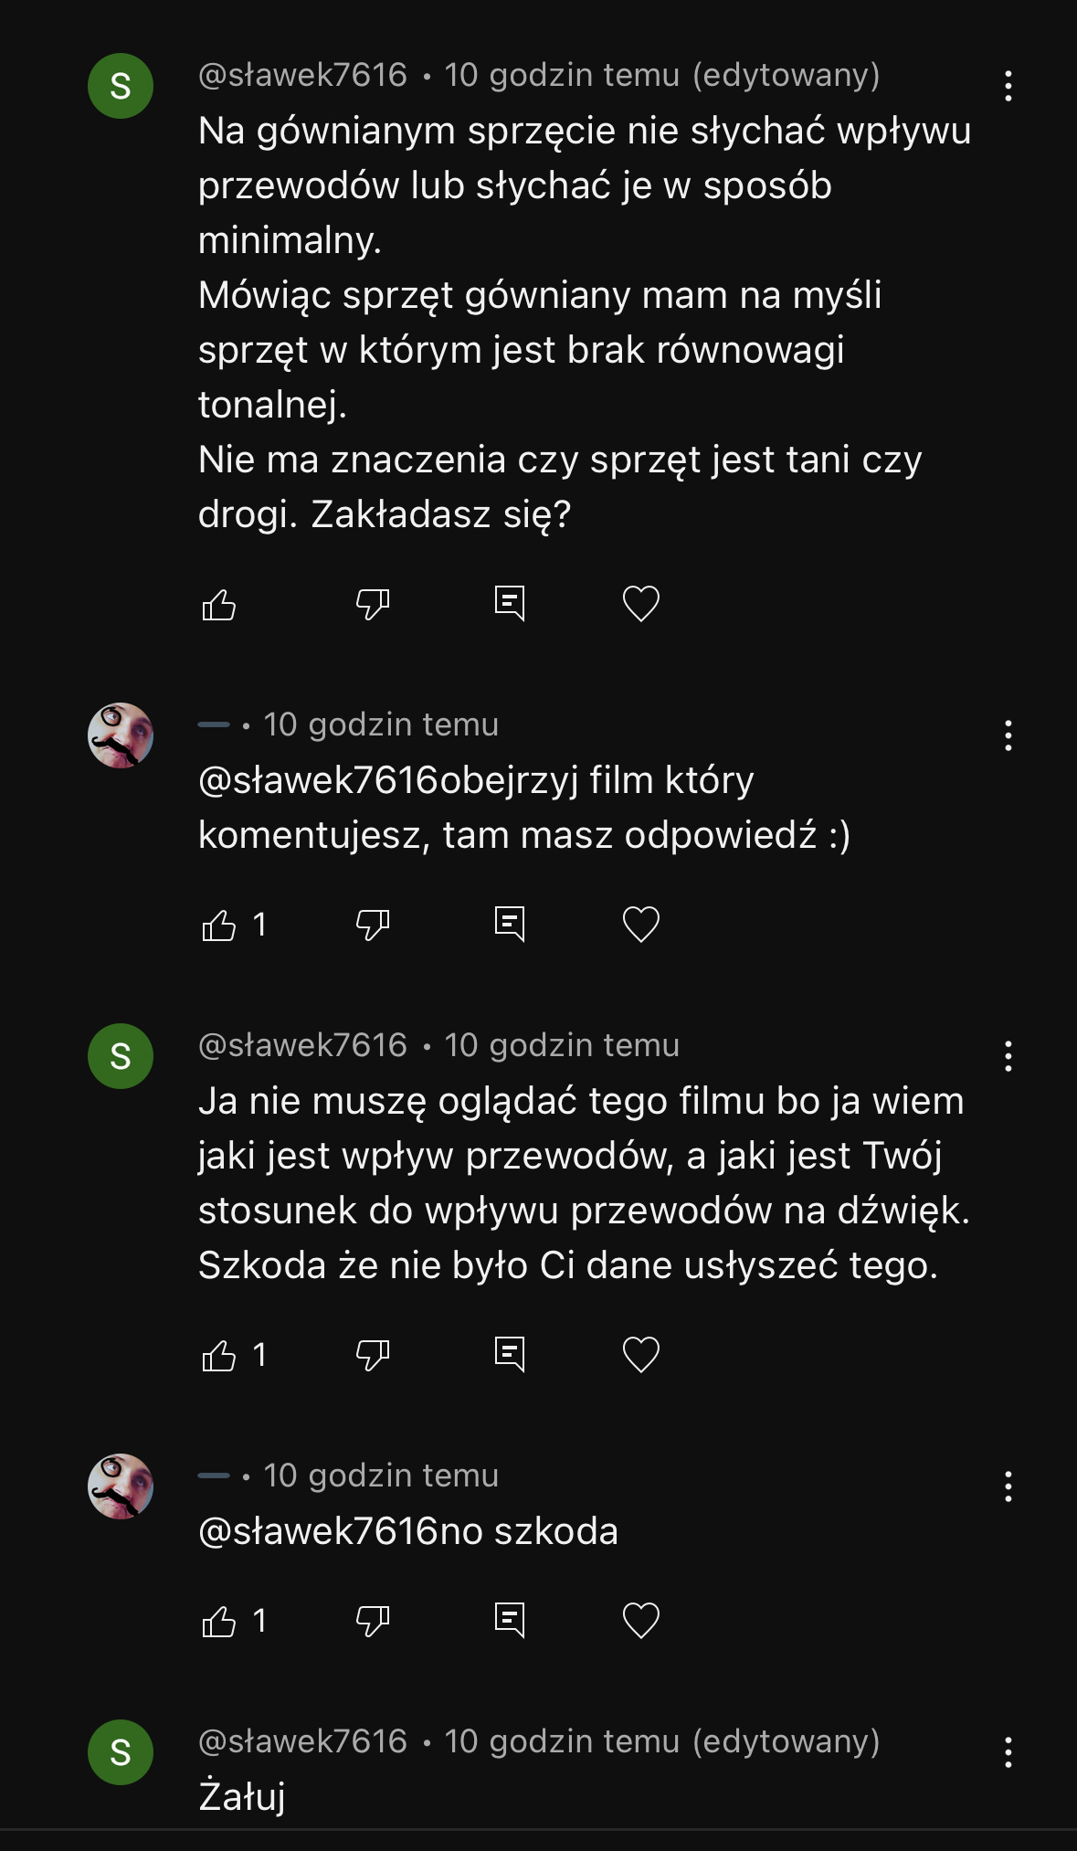Open options menu for the first comment

[x=1008, y=86]
